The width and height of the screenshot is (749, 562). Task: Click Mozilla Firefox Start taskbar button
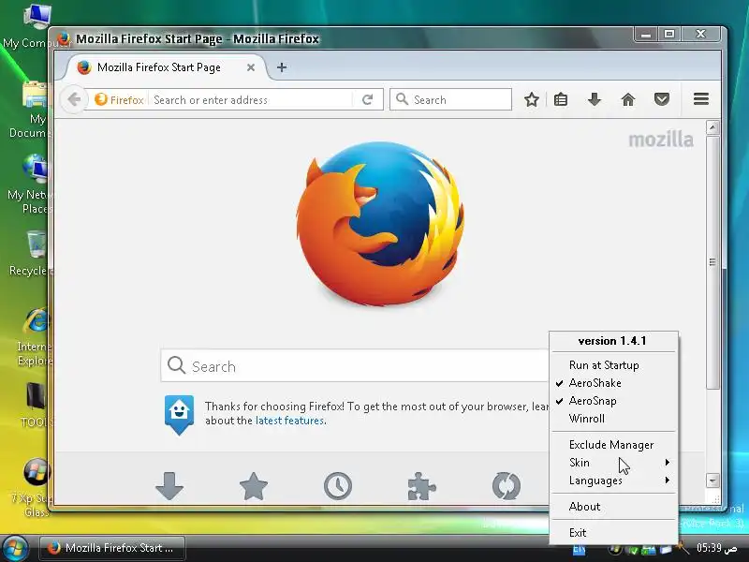pos(112,548)
